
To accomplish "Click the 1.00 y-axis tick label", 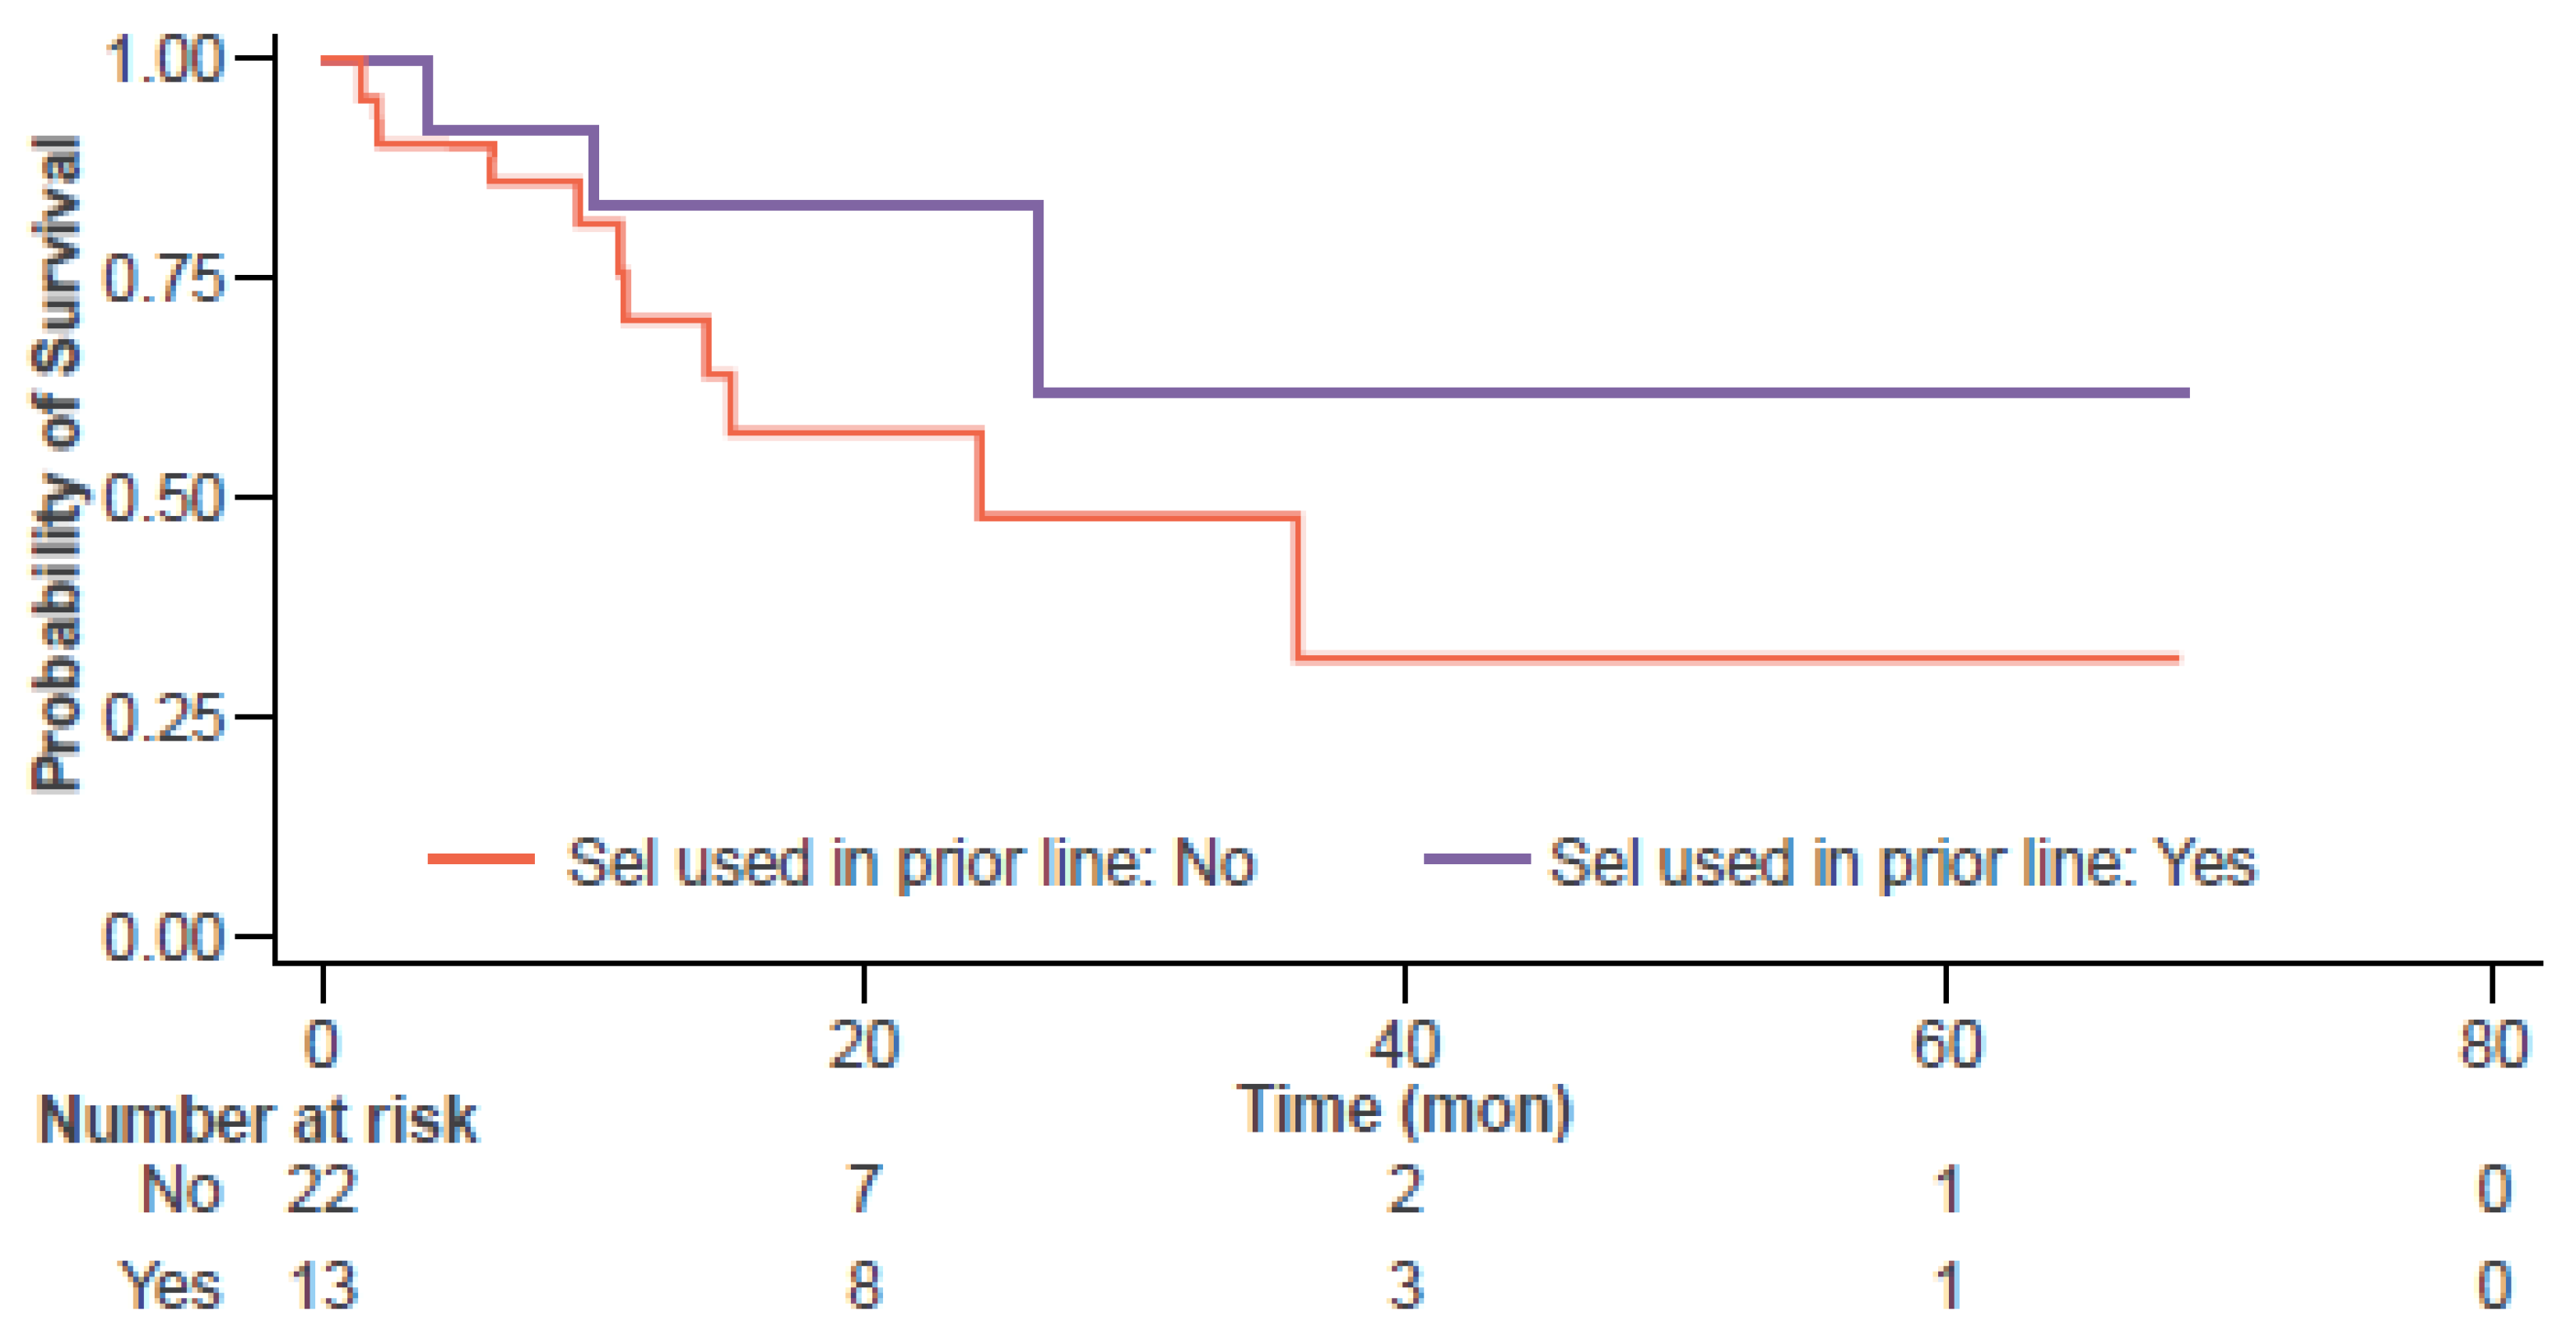I will pyautogui.click(x=164, y=59).
